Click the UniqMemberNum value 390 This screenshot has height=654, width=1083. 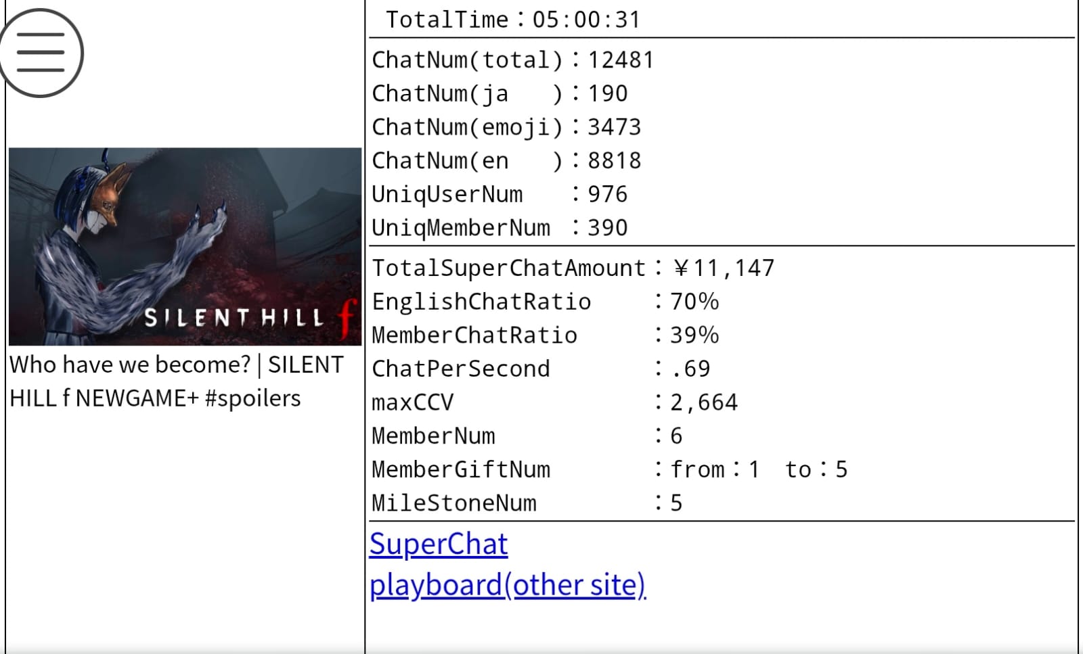607,228
